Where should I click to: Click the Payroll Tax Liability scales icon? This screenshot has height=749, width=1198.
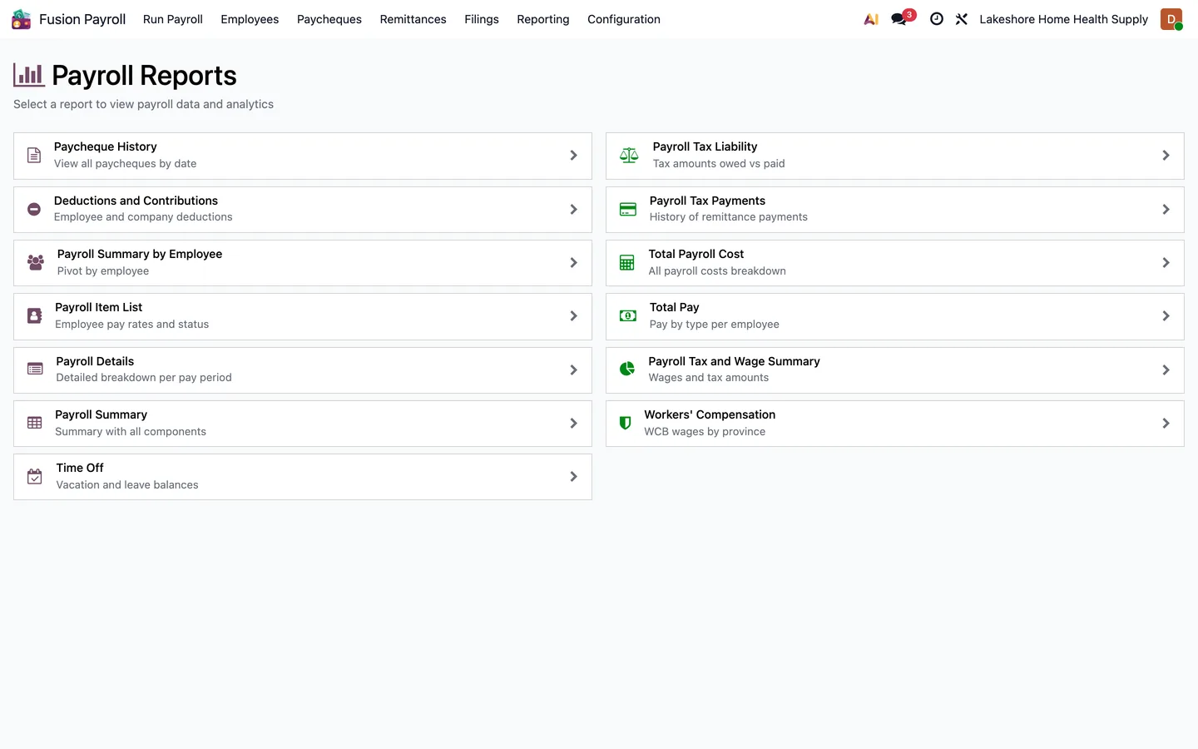[x=629, y=156]
